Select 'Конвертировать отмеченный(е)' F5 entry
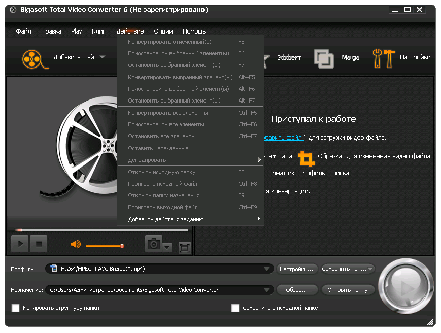The width and height of the screenshot is (441, 333). [190, 42]
